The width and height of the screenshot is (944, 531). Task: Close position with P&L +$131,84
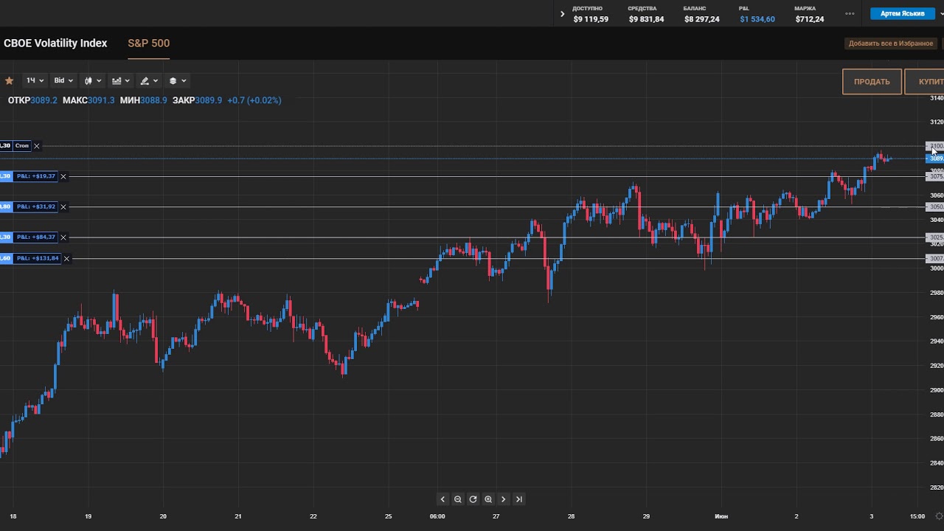[67, 259]
